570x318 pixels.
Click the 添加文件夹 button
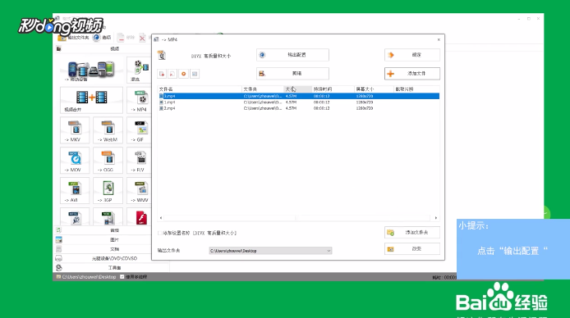click(x=412, y=233)
